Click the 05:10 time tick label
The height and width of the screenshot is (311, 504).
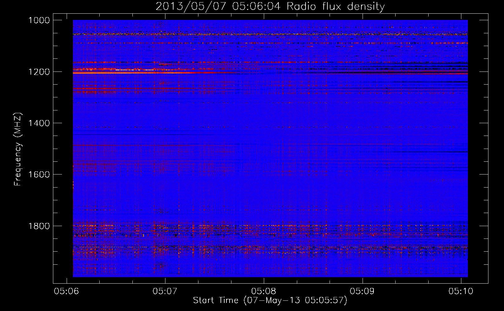click(461, 291)
